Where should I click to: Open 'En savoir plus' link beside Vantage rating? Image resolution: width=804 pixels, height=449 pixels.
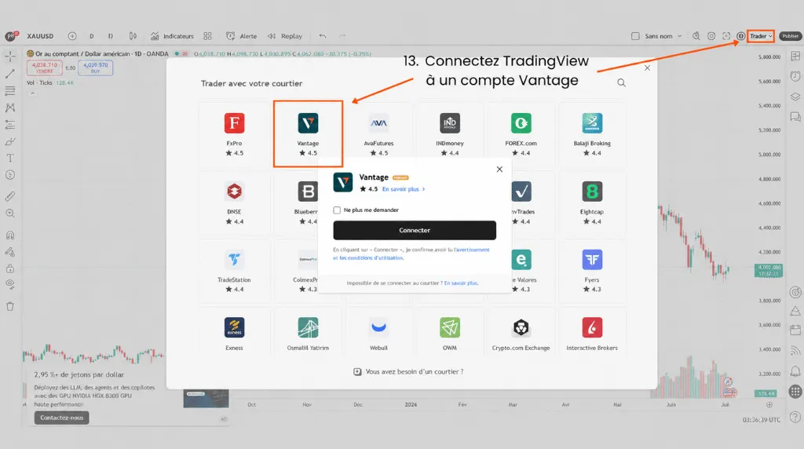(x=404, y=189)
